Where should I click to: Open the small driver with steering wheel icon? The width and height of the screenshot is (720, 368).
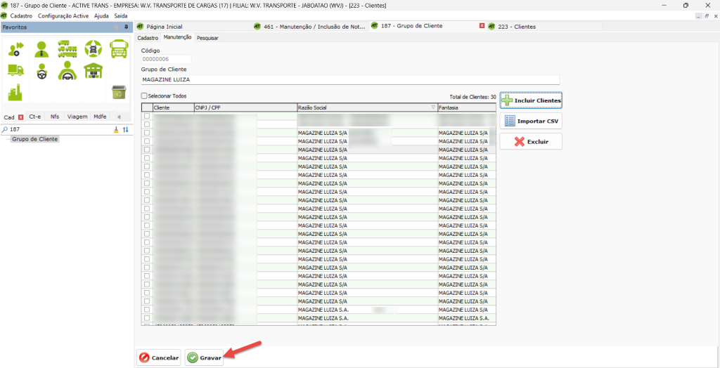click(x=41, y=71)
